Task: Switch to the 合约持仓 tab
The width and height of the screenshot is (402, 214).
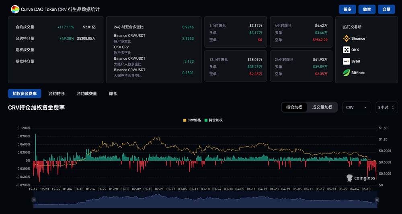Action: (x=57, y=94)
